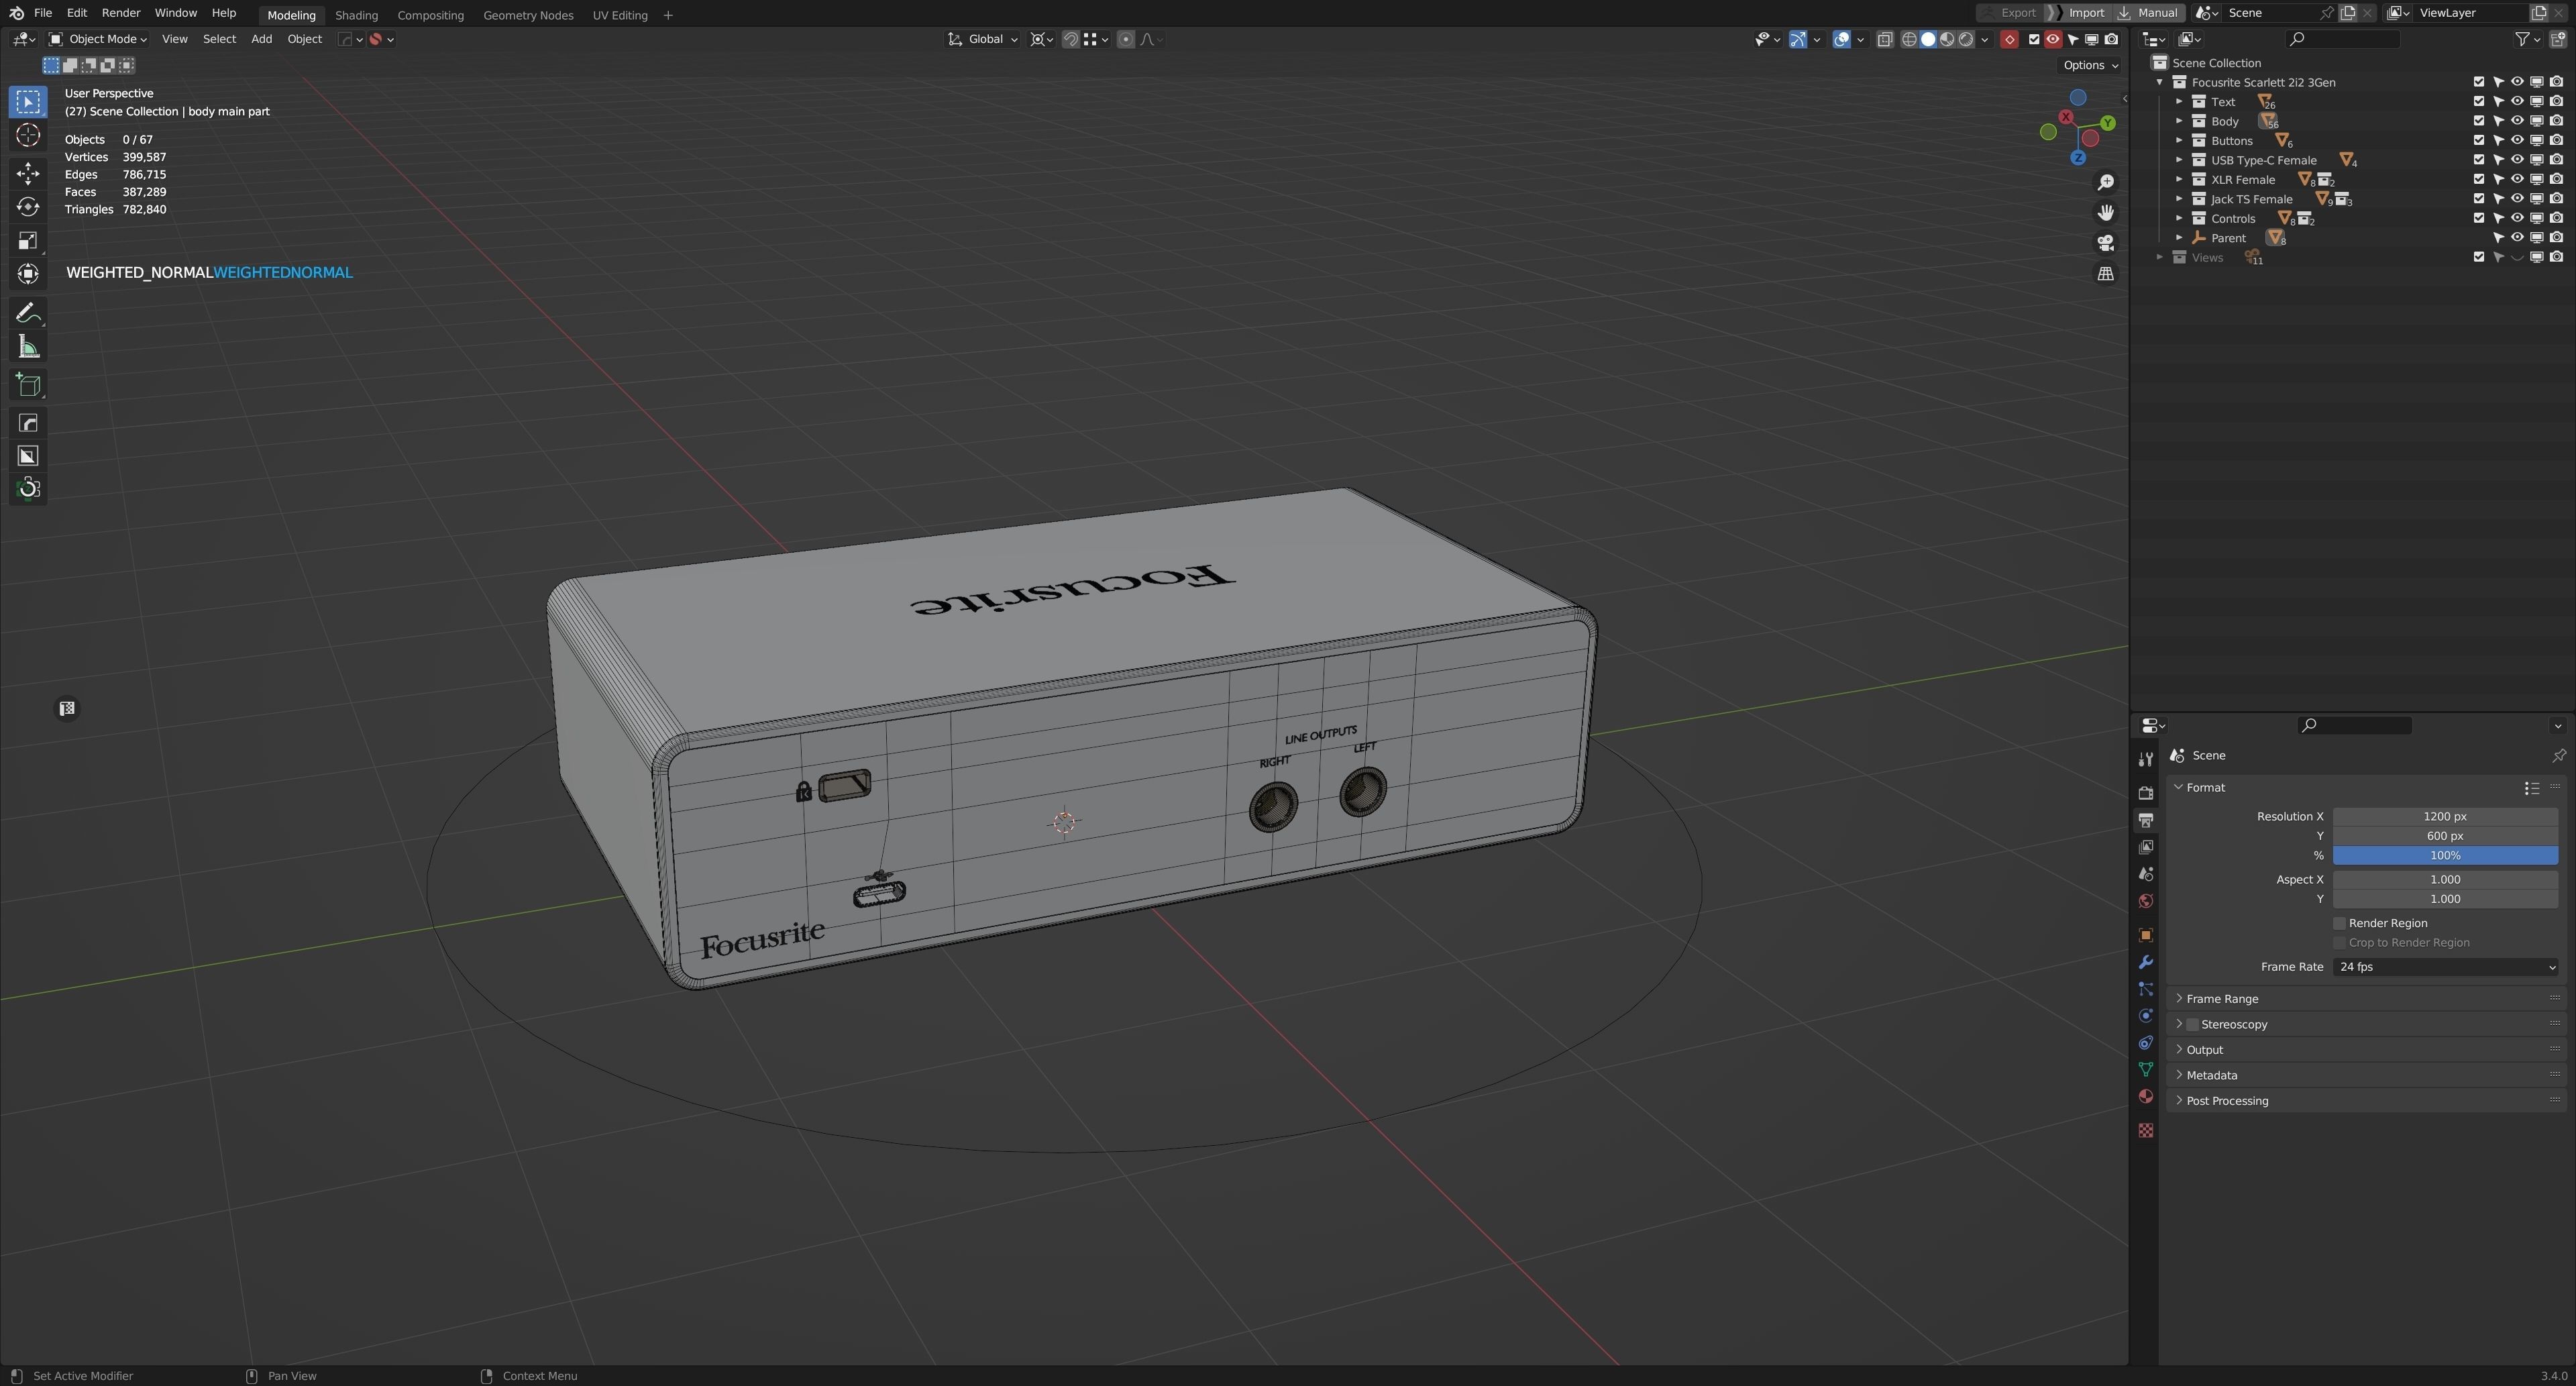Screen dimensions: 2576x1386
Task: Expand the USB Type-C Female collection
Action: coord(2179,160)
